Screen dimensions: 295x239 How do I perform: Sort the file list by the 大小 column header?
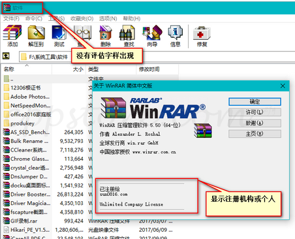(x=69, y=69)
